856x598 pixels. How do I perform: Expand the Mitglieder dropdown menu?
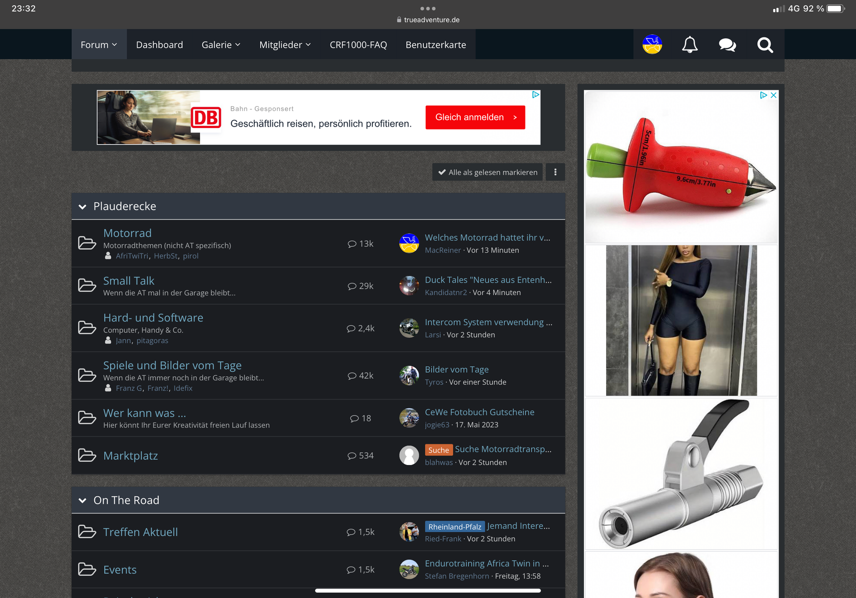[285, 45]
